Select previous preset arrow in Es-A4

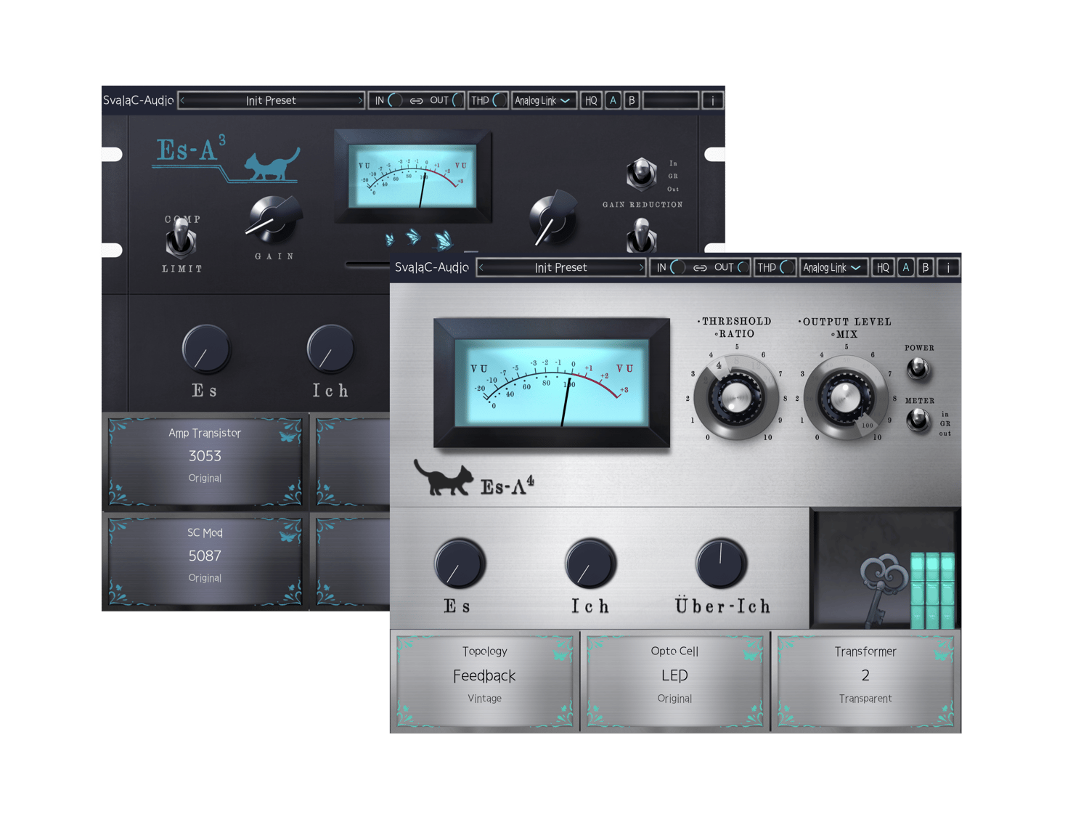coord(482,268)
